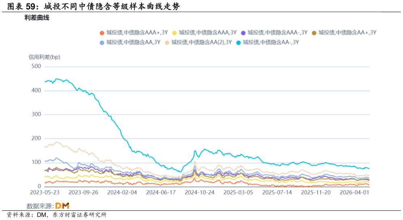403x220 pixels.
Task: Click the 500 y-axis value label
Action: [x=36, y=66]
